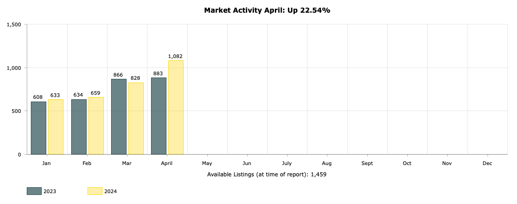This screenshot has height=204, width=517.
Task: Click the February 2024 bar labeled 659
Action: coord(96,126)
